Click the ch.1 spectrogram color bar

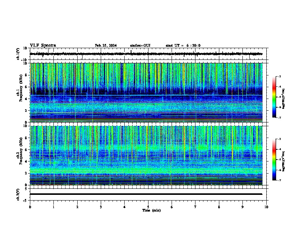coord(274,97)
